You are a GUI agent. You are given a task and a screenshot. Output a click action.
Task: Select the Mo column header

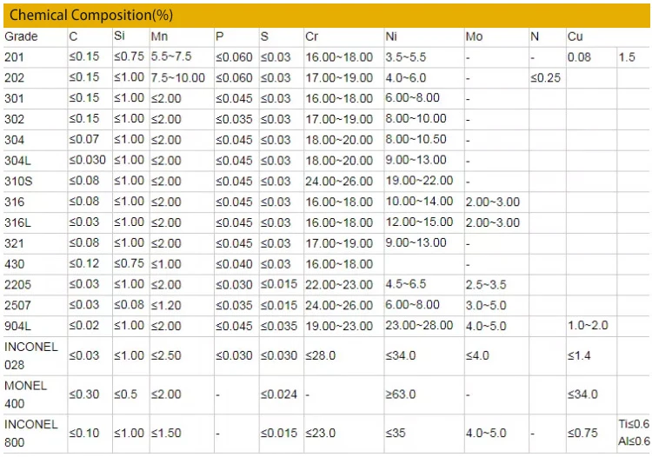point(475,36)
